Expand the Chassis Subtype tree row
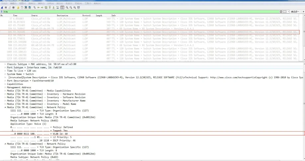This screenshot has width=305, height=161. pyautogui.click(x=5, y=64)
